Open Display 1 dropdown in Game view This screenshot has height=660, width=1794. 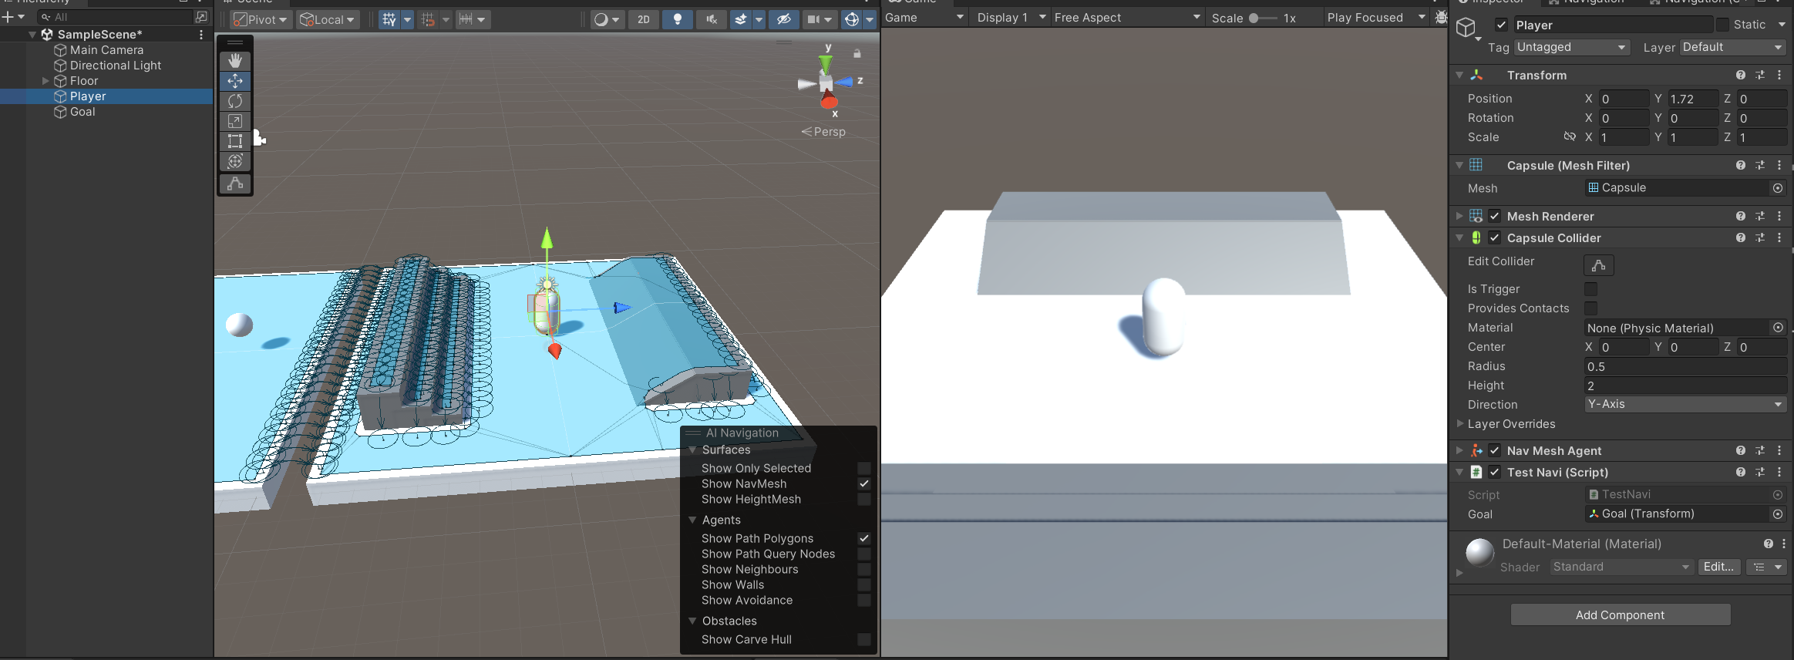pyautogui.click(x=1011, y=18)
